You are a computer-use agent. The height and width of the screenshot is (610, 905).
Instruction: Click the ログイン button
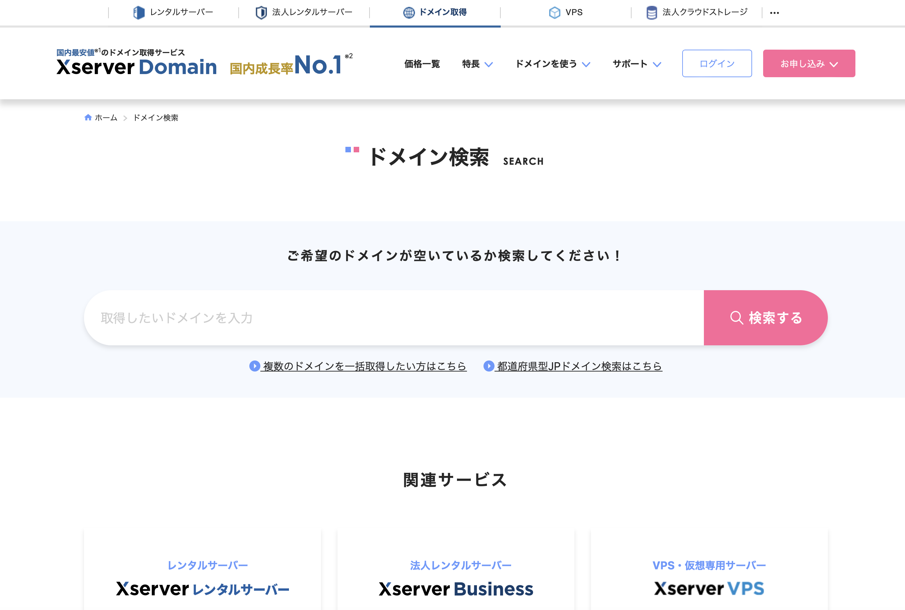(716, 63)
